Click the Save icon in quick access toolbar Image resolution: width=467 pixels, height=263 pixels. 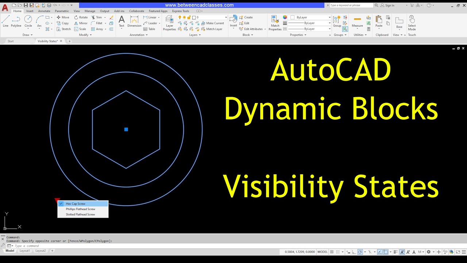(26, 5)
